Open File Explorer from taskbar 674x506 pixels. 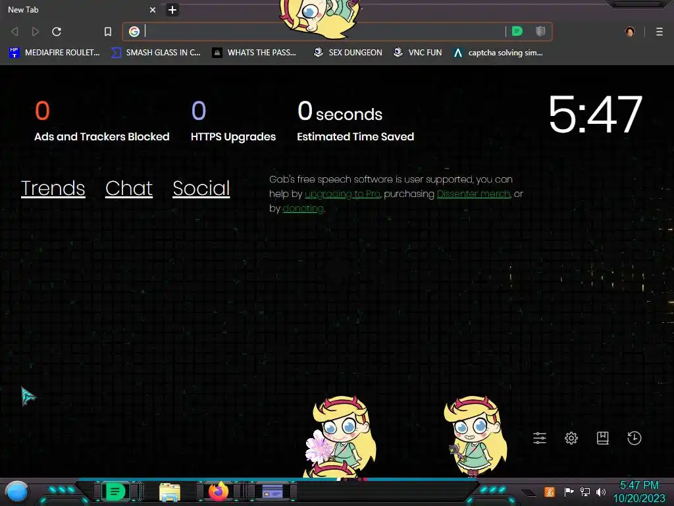170,492
